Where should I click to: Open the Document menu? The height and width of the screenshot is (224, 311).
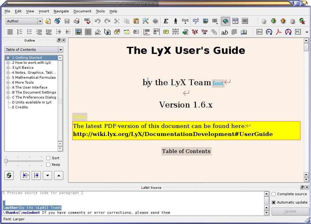coord(82,11)
